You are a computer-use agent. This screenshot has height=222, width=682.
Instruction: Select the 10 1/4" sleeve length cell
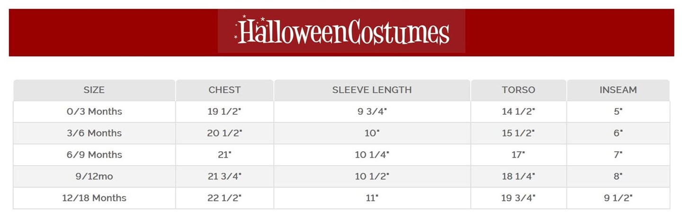(x=372, y=154)
